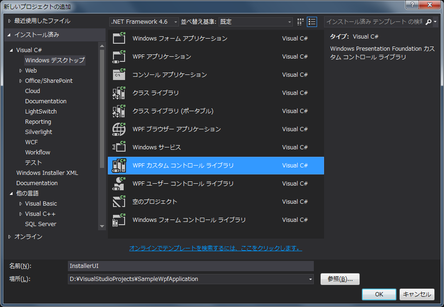Click the Windows フォーム アプリケーション template icon
The image size is (444, 307).
click(x=119, y=38)
